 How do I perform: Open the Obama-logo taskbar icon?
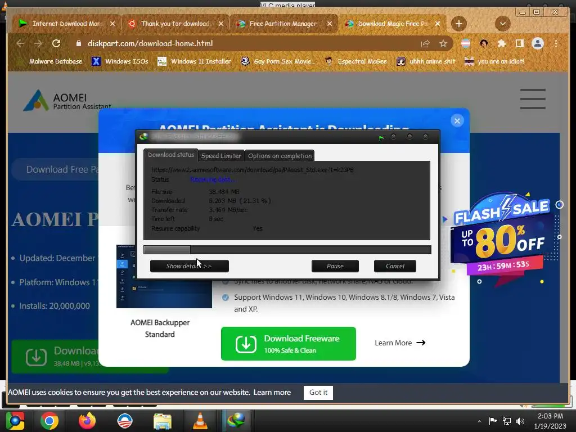[125, 421]
